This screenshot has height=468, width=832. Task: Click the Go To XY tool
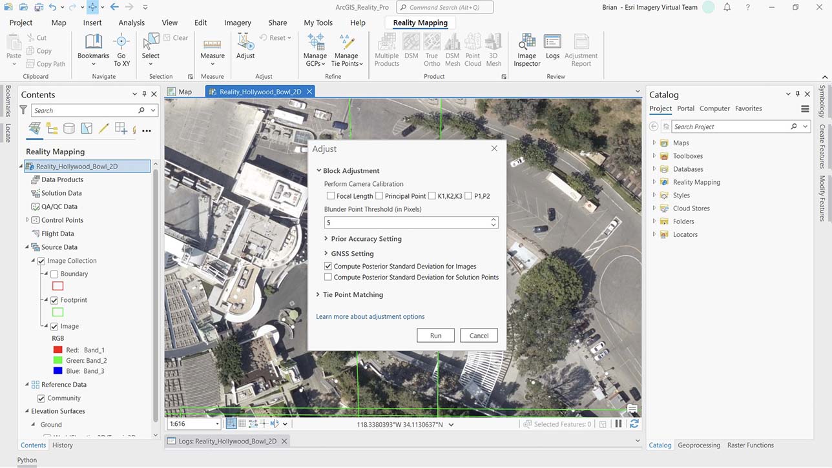tap(121, 49)
